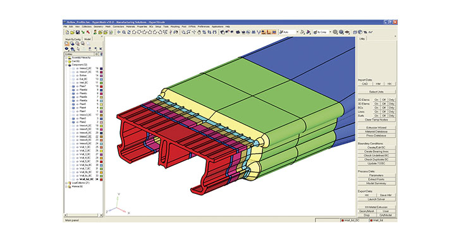Show Surfs Only in utility panel
Viewport: 459px width, 242px height.
(392, 116)
